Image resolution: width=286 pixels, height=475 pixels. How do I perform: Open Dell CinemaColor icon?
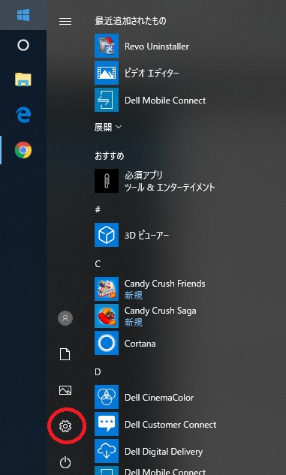(x=107, y=397)
